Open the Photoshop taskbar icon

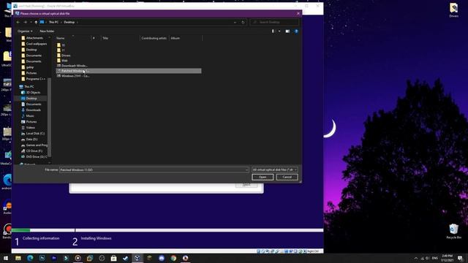(42, 258)
